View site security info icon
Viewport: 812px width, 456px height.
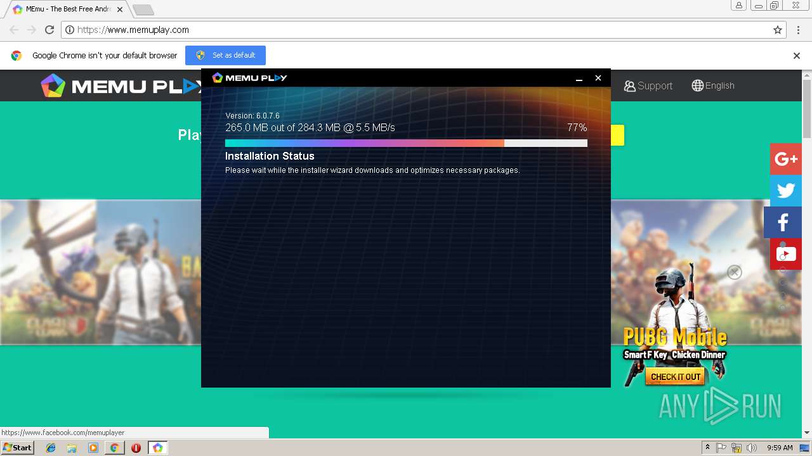tap(70, 30)
